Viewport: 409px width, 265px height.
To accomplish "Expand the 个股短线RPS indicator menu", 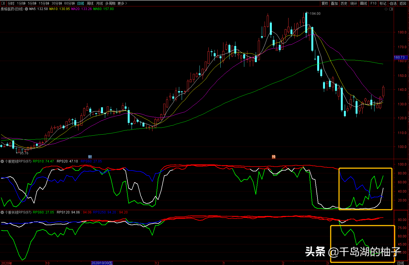I will [2, 161].
